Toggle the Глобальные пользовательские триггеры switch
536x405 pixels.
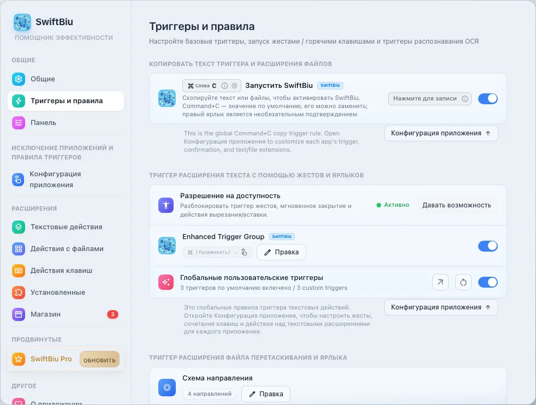488,282
